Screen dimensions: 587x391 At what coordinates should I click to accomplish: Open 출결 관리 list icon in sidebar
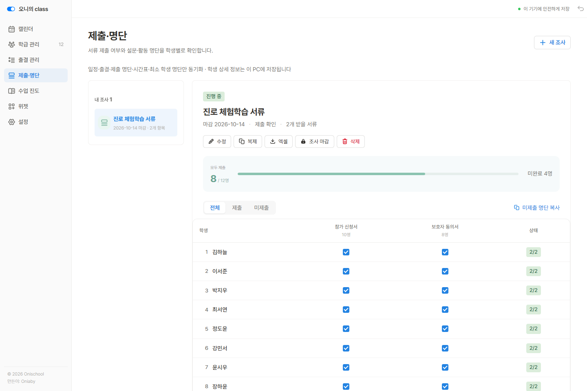click(x=11, y=60)
